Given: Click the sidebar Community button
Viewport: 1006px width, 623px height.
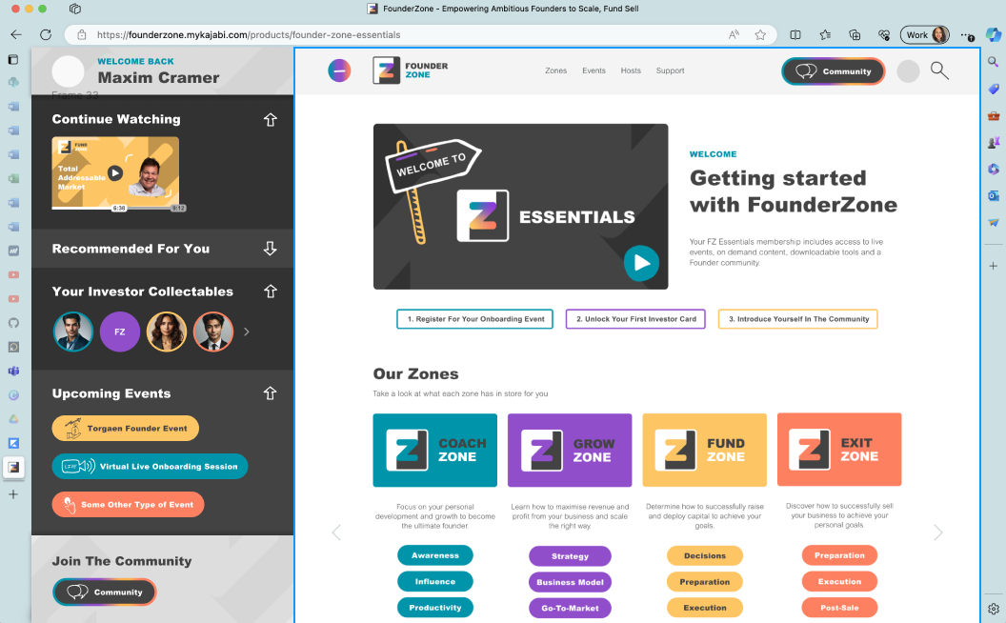Looking at the screenshot, I should click(104, 592).
